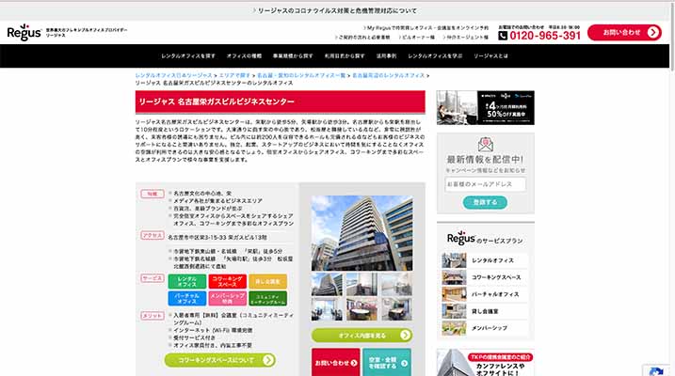Click the 名古屋・愛知のレンタルオフィス一覧 breadcrumb
Screen dimensions: 675x376
(x=301, y=75)
